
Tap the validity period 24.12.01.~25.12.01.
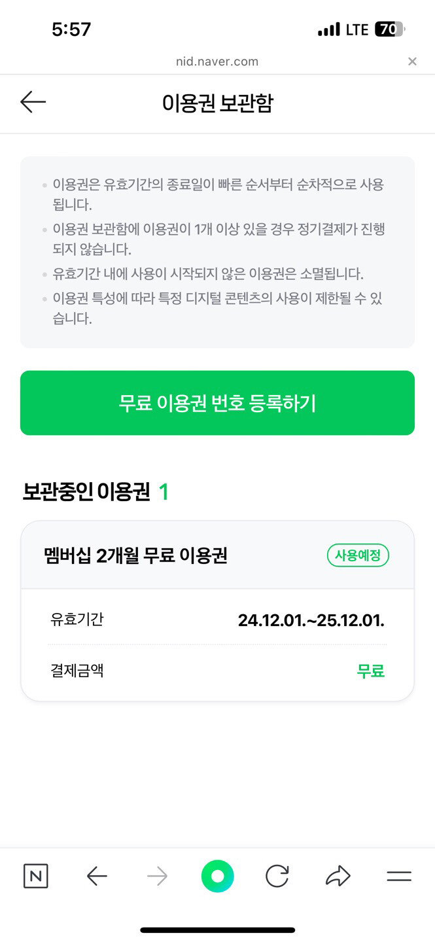(x=311, y=620)
